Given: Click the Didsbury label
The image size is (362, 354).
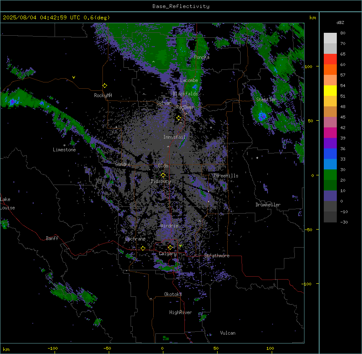Looking at the screenshot, I should 161,181.
